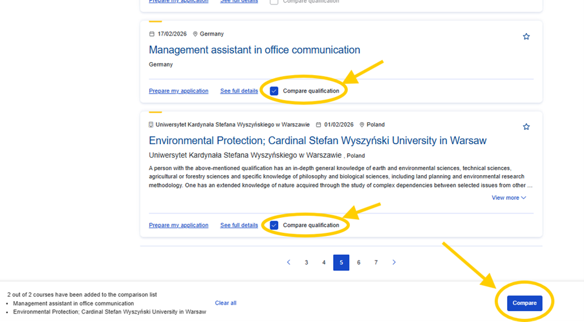Image resolution: width=584 pixels, height=322 pixels.
Task: Uncheck Compare qualification for Environmental Protection course
Action: coord(274,226)
